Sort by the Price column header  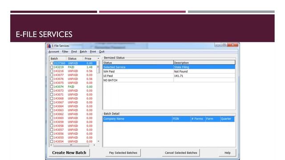90,59
